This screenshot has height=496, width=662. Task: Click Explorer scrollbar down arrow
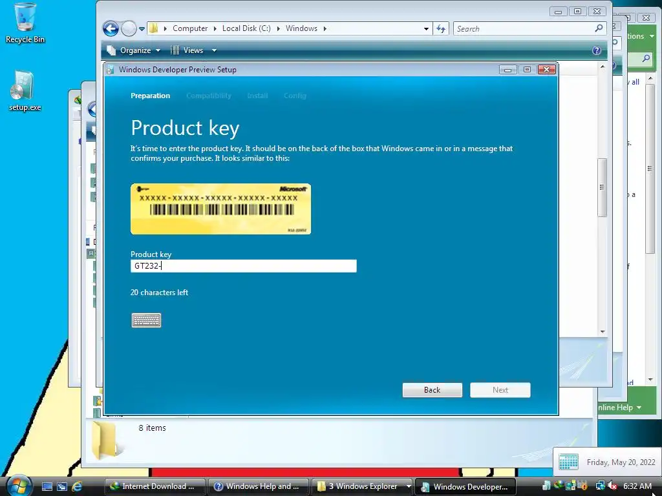[x=603, y=332]
